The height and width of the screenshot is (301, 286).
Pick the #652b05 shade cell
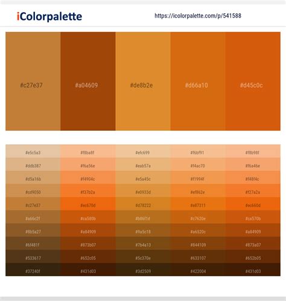(x=253, y=256)
